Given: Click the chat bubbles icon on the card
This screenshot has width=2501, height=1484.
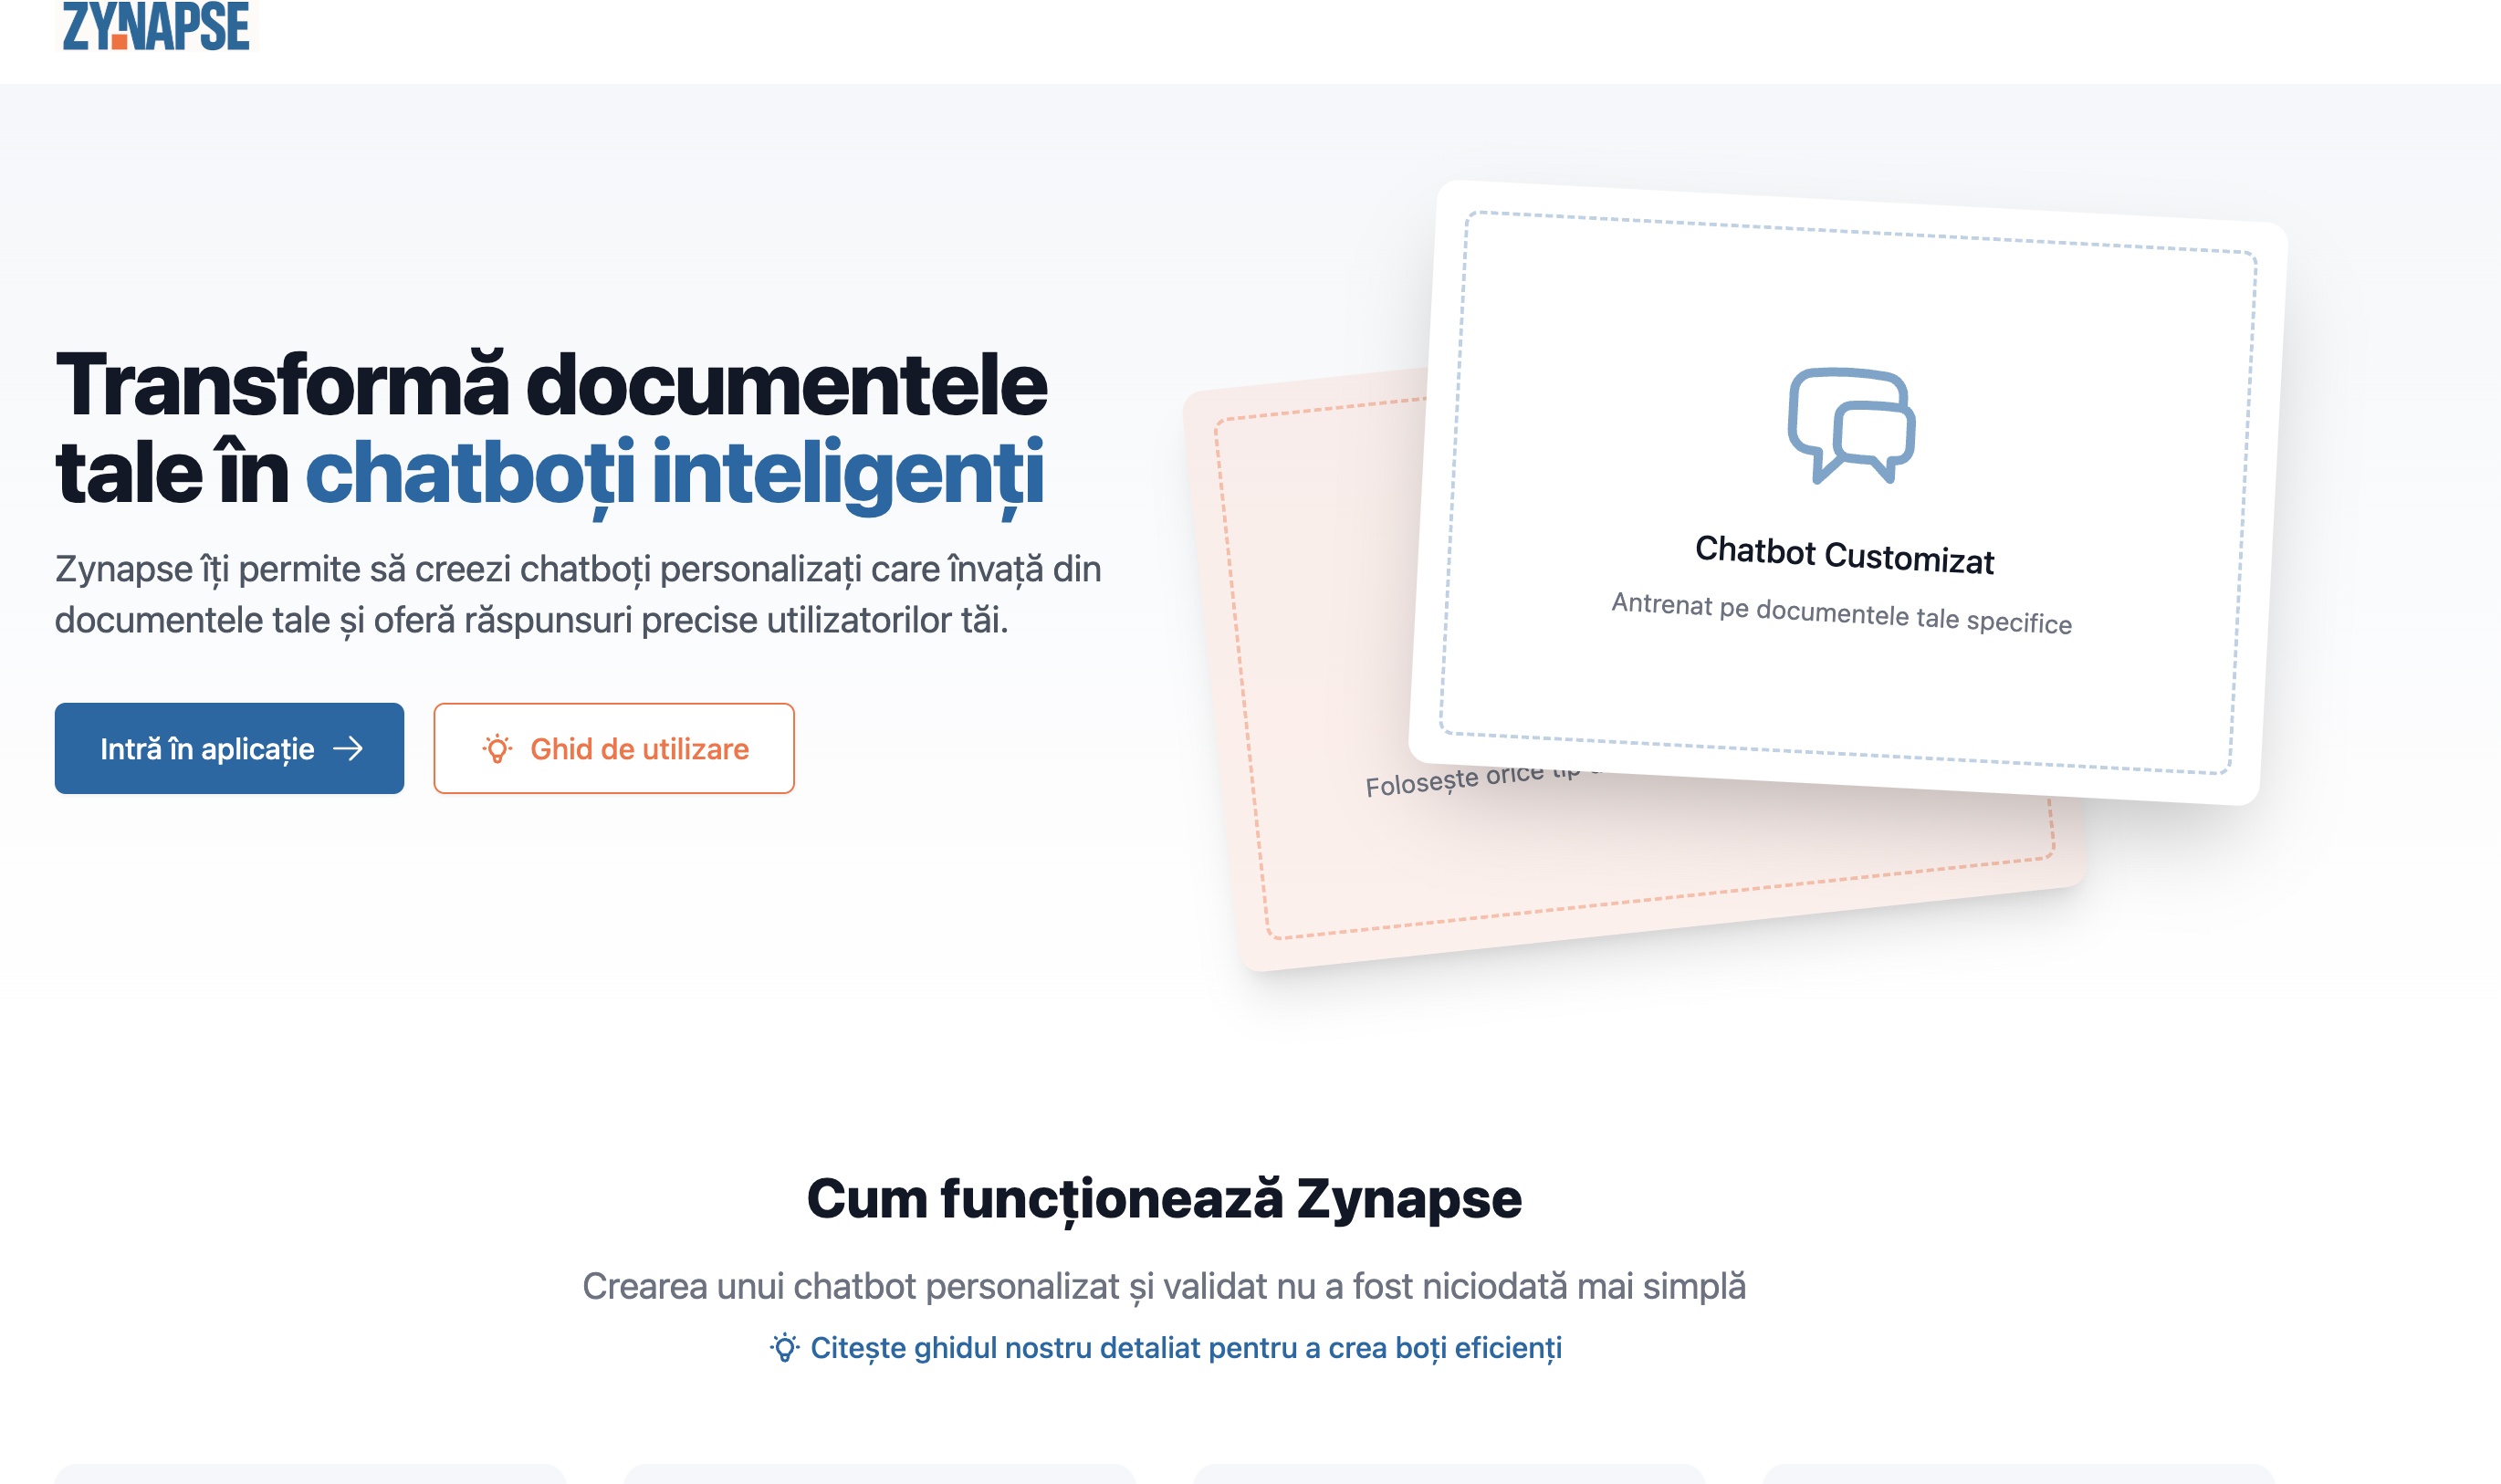Looking at the screenshot, I should (x=1851, y=426).
